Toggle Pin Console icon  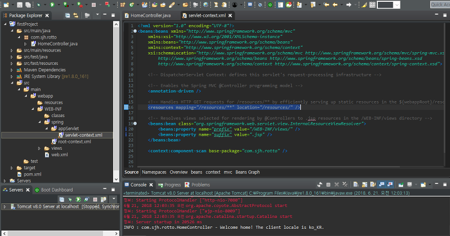pyautogui.click(x=401, y=185)
